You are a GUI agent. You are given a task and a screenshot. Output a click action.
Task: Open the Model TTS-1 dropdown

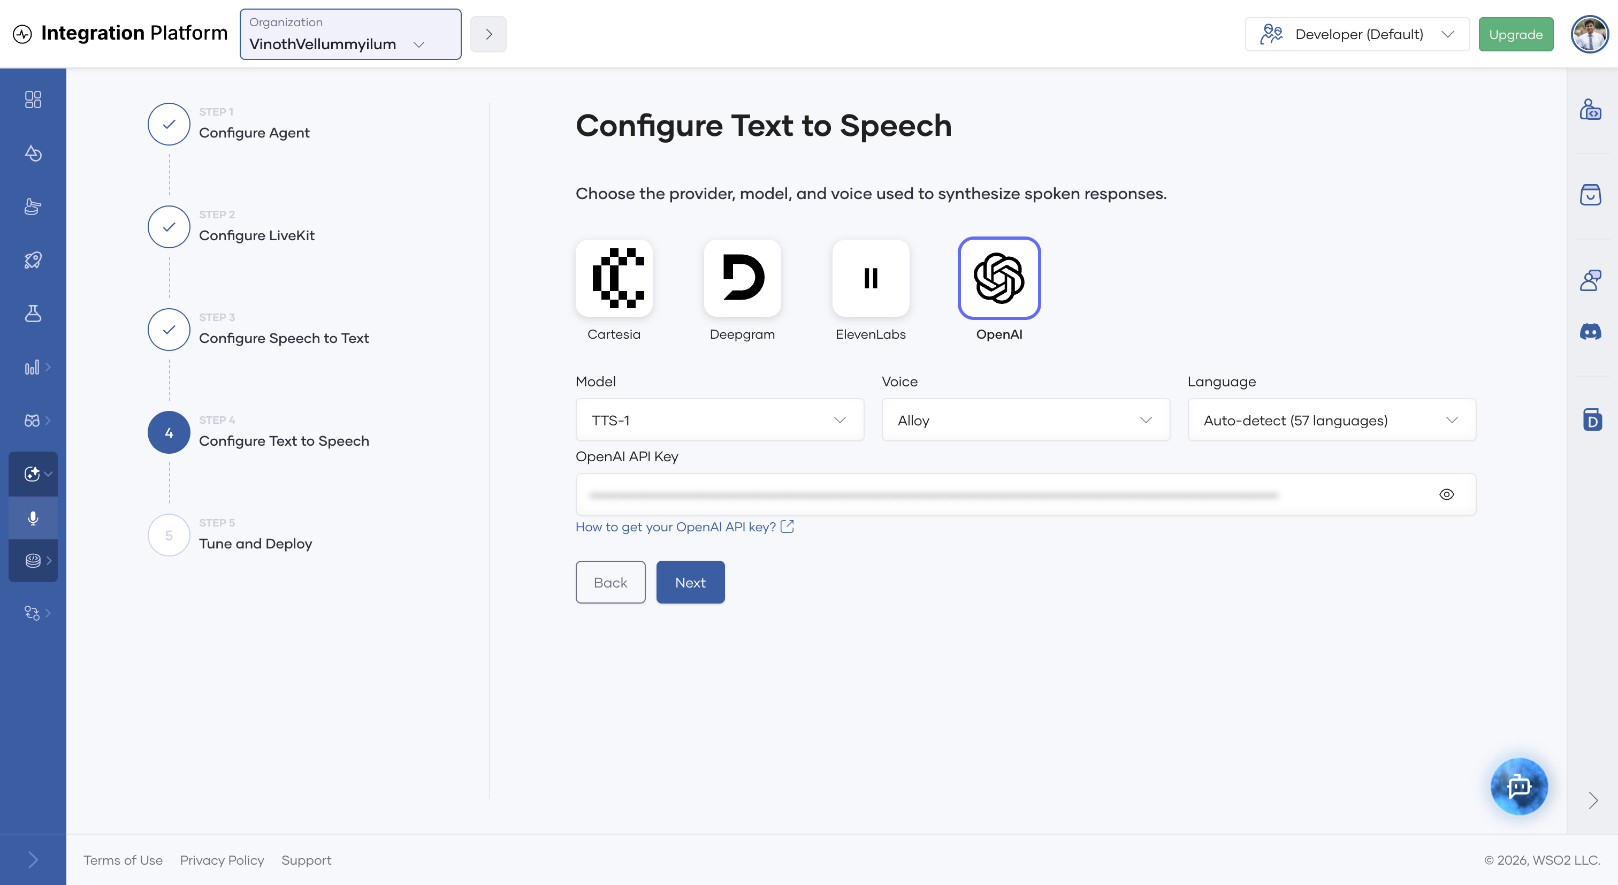point(720,419)
